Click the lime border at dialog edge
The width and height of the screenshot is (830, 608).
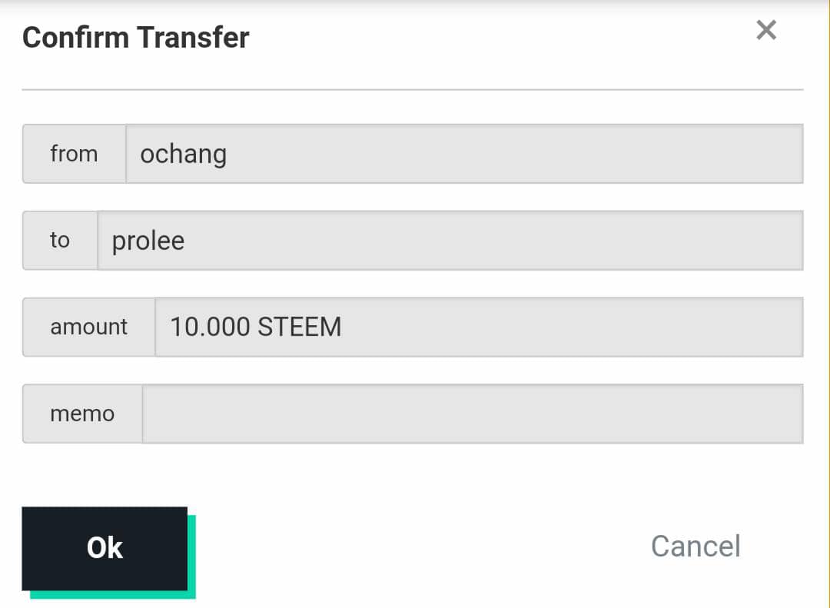[828, 307]
